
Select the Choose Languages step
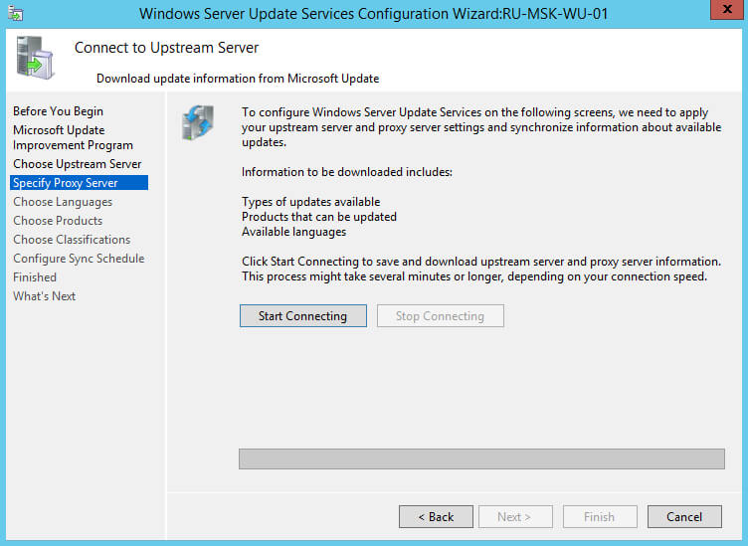point(63,202)
